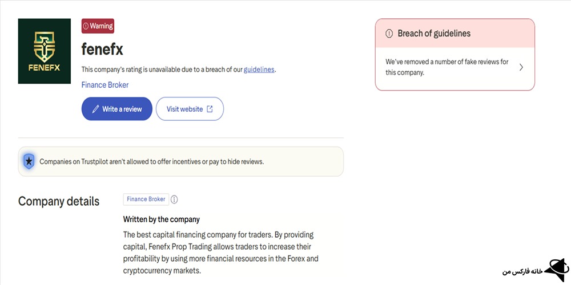The image size is (571, 285).
Task: Open the guidelines hyperlink
Action: pos(259,70)
